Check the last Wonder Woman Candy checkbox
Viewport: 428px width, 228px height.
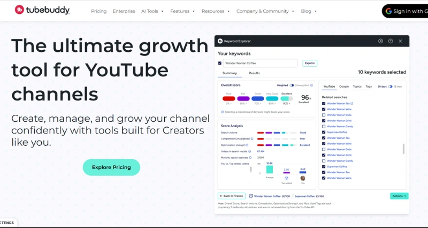(324, 161)
